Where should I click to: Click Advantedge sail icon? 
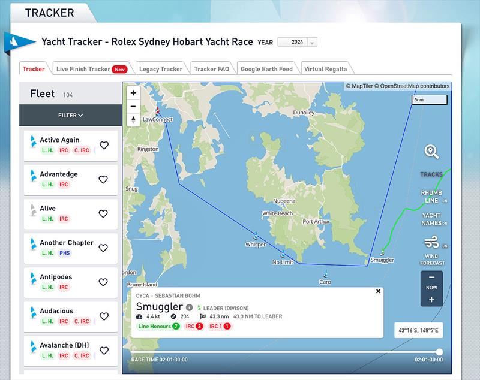(x=33, y=176)
